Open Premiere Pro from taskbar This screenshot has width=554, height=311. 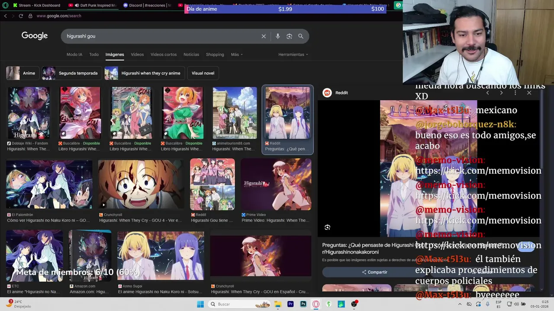[290, 304]
